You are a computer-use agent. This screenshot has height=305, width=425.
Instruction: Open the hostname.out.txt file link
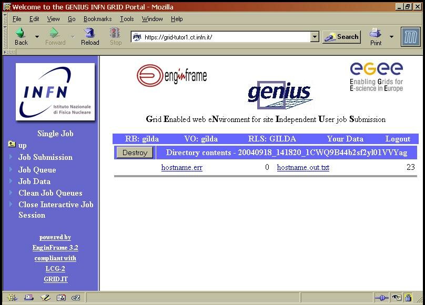[x=303, y=167]
